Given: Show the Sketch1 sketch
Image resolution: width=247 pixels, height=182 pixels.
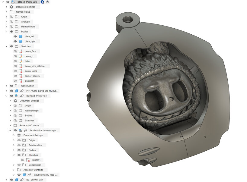Looking at the screenshot, I should click(23, 160).
